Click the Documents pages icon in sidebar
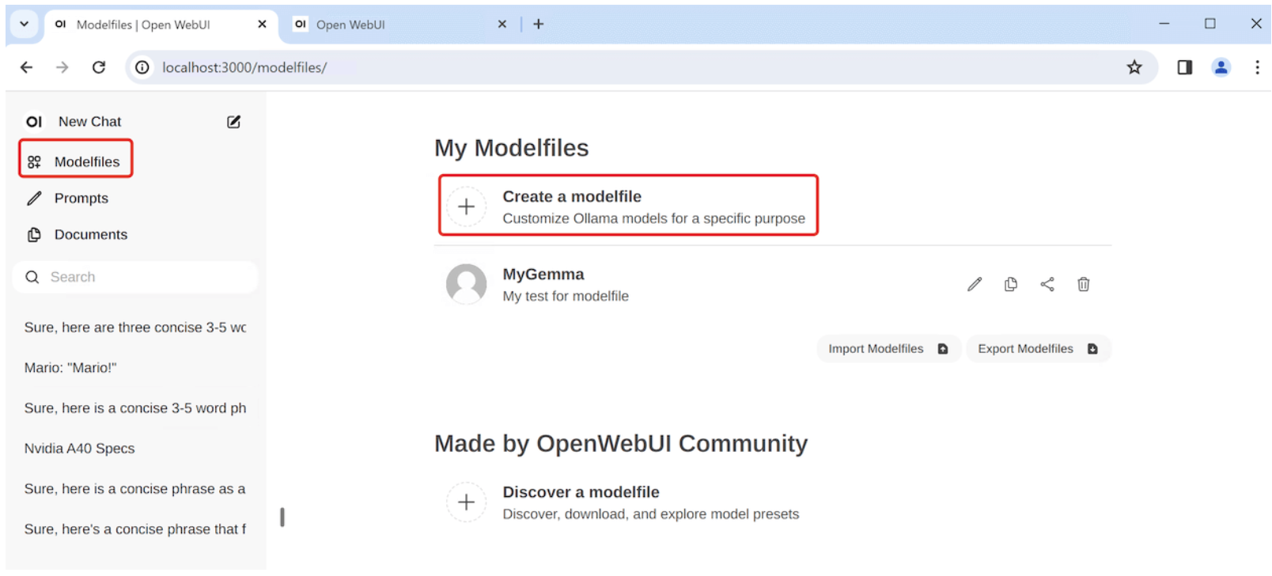 click(x=34, y=235)
